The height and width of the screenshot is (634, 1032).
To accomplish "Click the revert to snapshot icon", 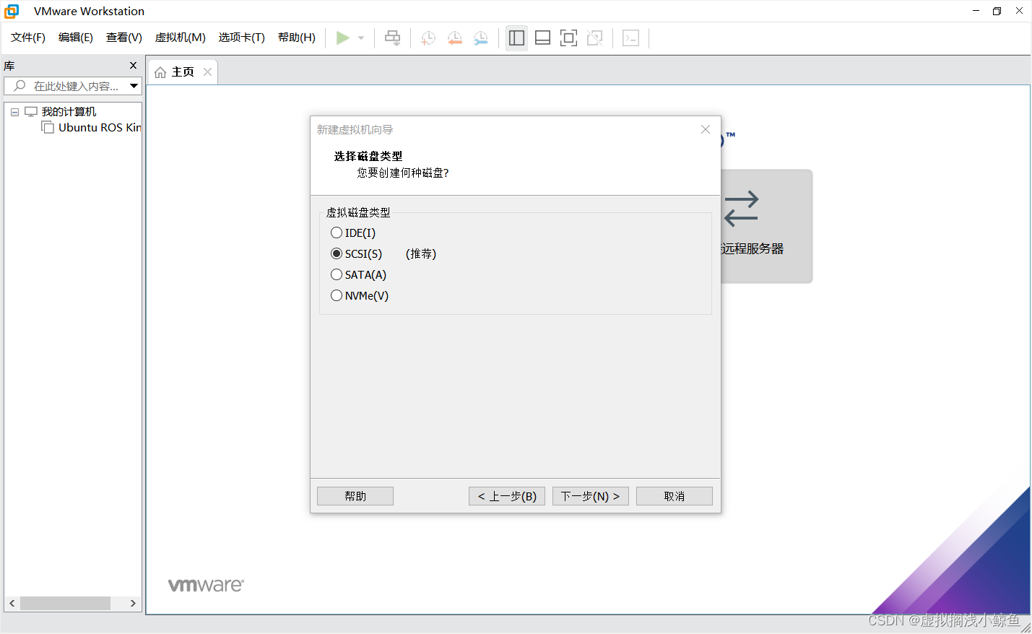I will pos(454,38).
